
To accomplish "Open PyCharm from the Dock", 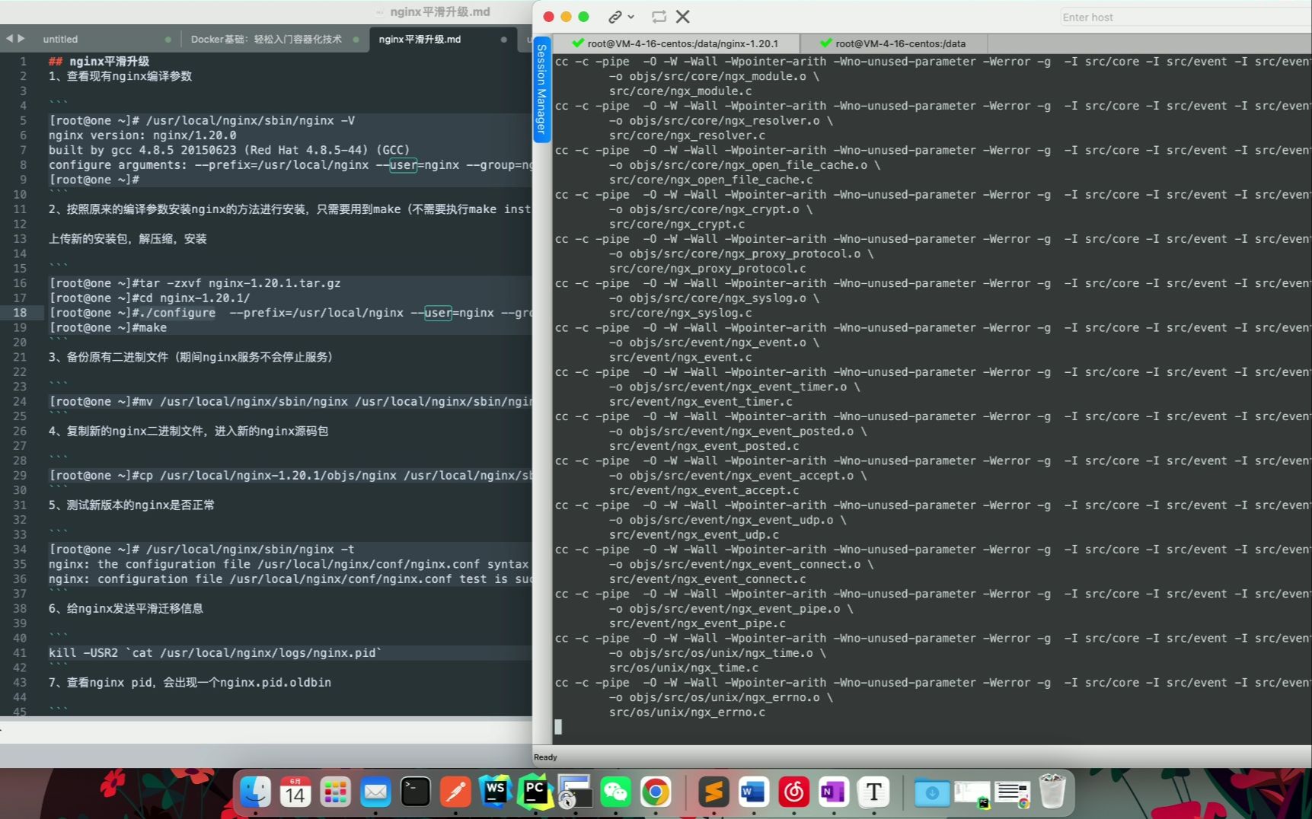I will tap(535, 792).
